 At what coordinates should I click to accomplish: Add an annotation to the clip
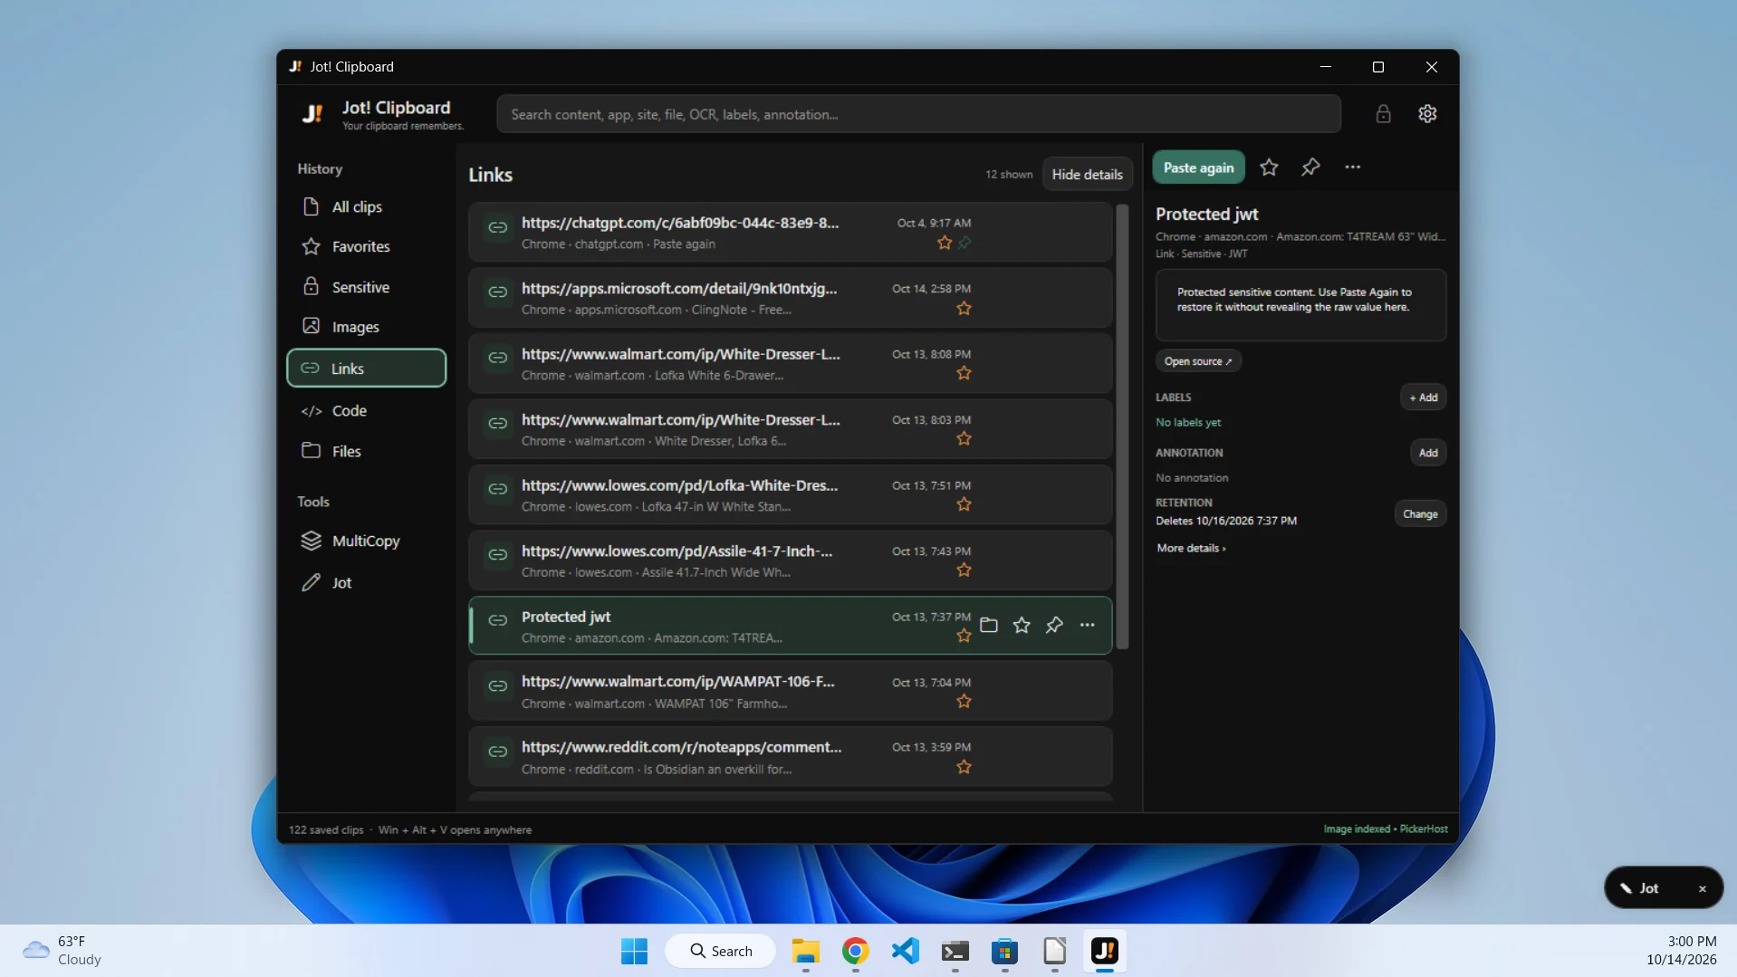pyautogui.click(x=1427, y=453)
